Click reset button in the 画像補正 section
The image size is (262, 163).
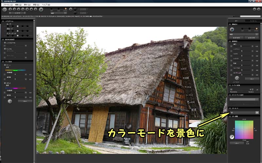click(252, 79)
